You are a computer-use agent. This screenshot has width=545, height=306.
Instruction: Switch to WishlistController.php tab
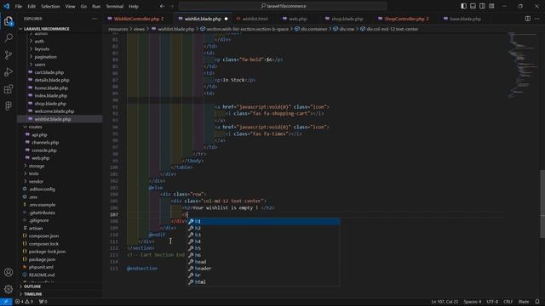(135, 19)
